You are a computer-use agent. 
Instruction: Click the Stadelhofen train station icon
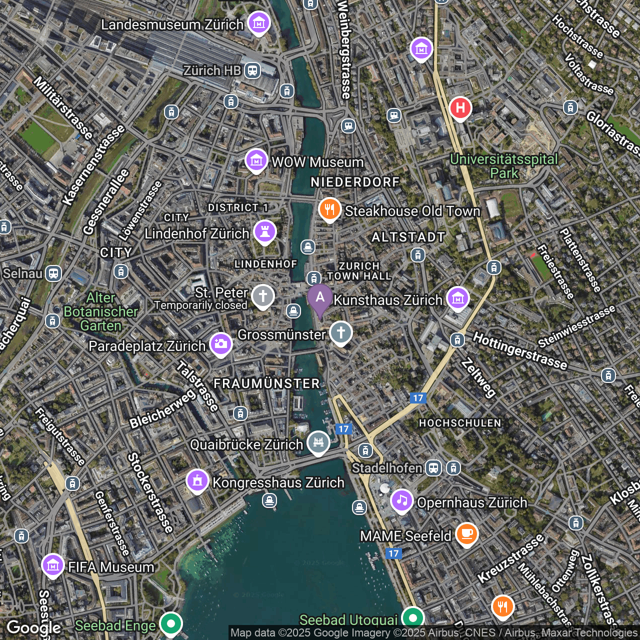point(433,468)
